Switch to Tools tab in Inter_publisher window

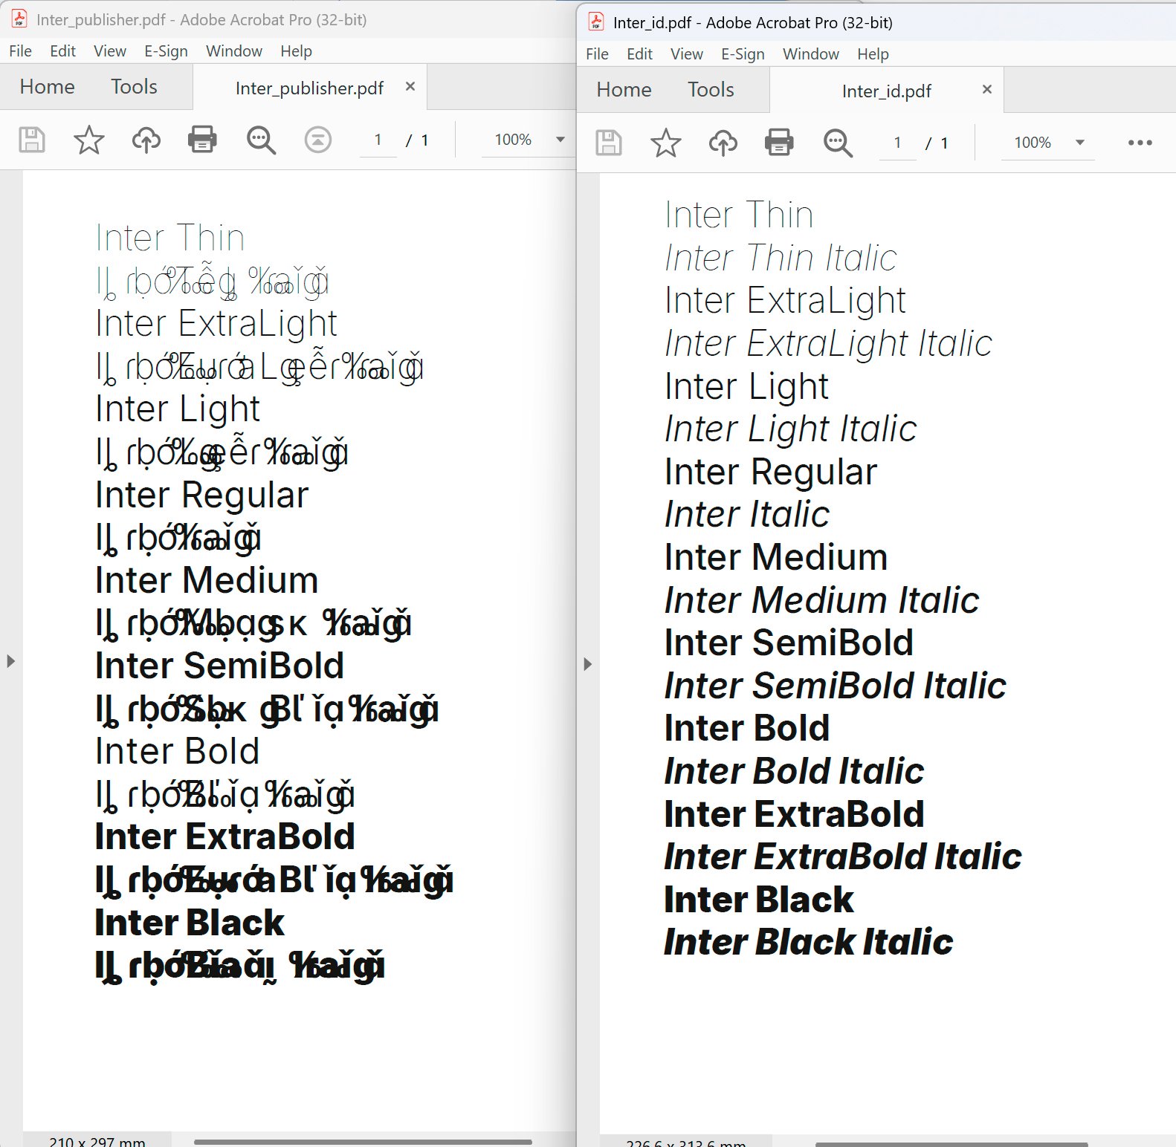pos(134,87)
